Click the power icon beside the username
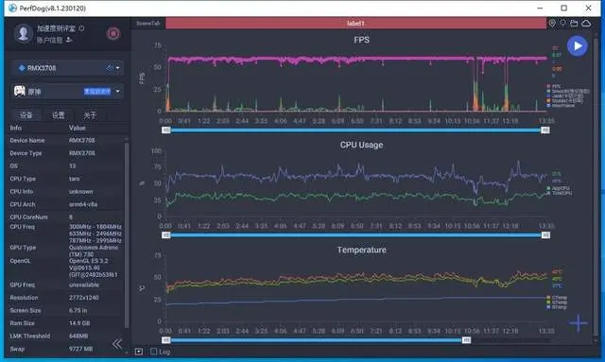 click(81, 28)
